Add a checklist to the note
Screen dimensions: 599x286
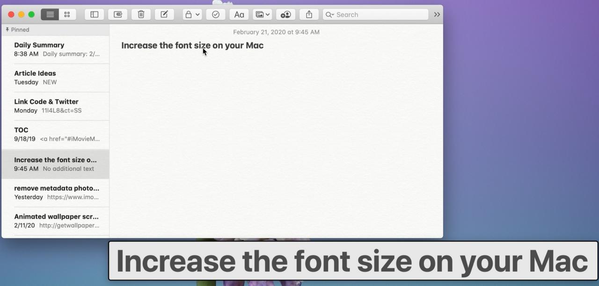pyautogui.click(x=216, y=14)
